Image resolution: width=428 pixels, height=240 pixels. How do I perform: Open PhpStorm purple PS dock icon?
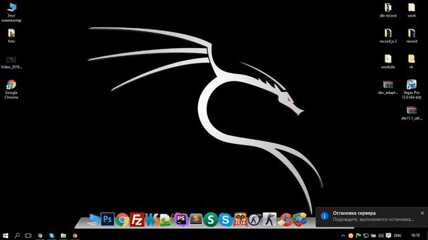point(181,219)
